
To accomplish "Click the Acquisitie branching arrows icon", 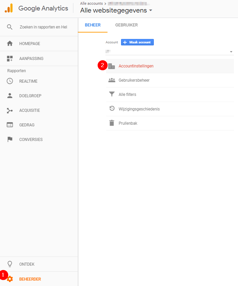I will coord(10,110).
